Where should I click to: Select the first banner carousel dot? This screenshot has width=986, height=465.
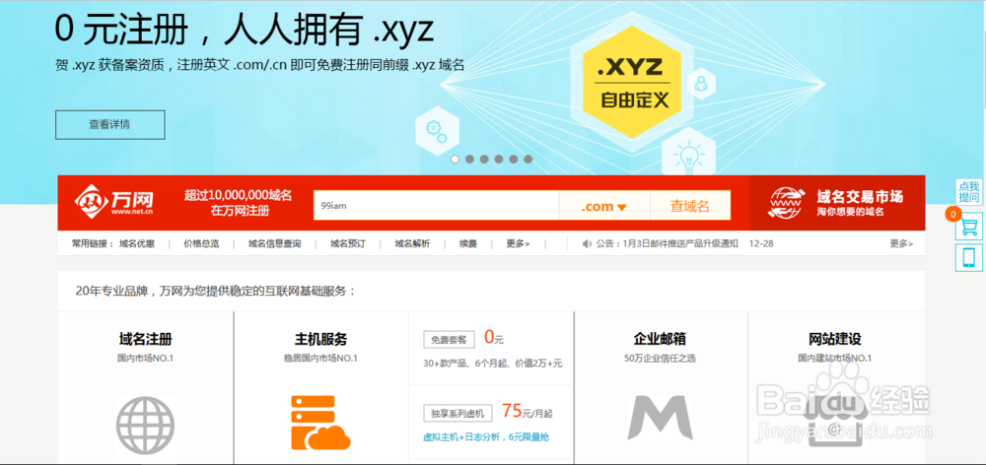pyautogui.click(x=456, y=159)
